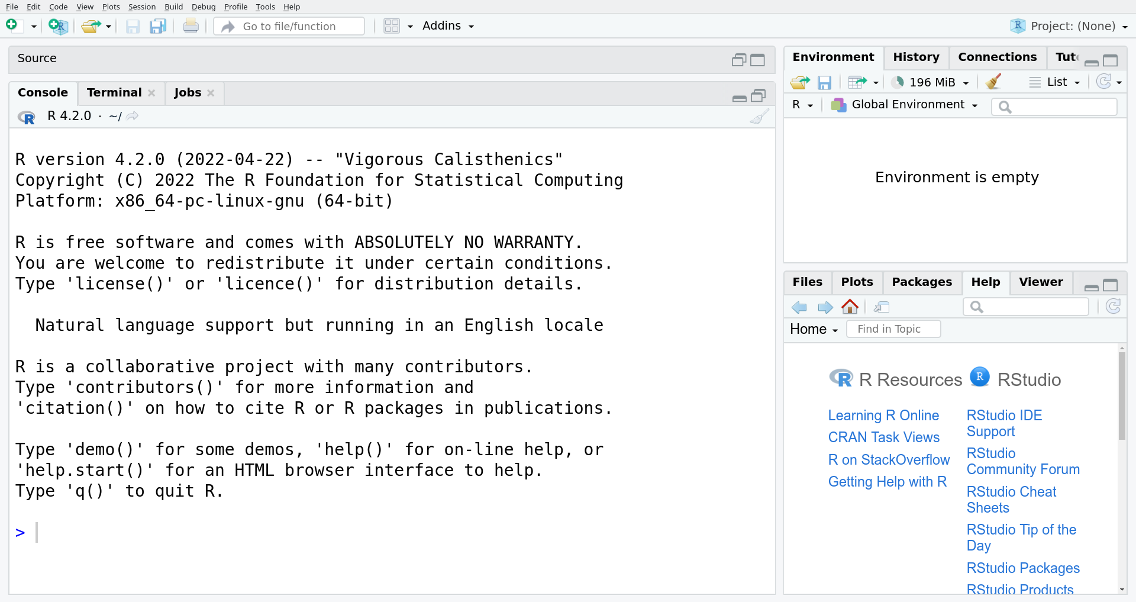Click the Save All documents icon
Viewport: 1136px width, 602px height.
[x=158, y=26]
